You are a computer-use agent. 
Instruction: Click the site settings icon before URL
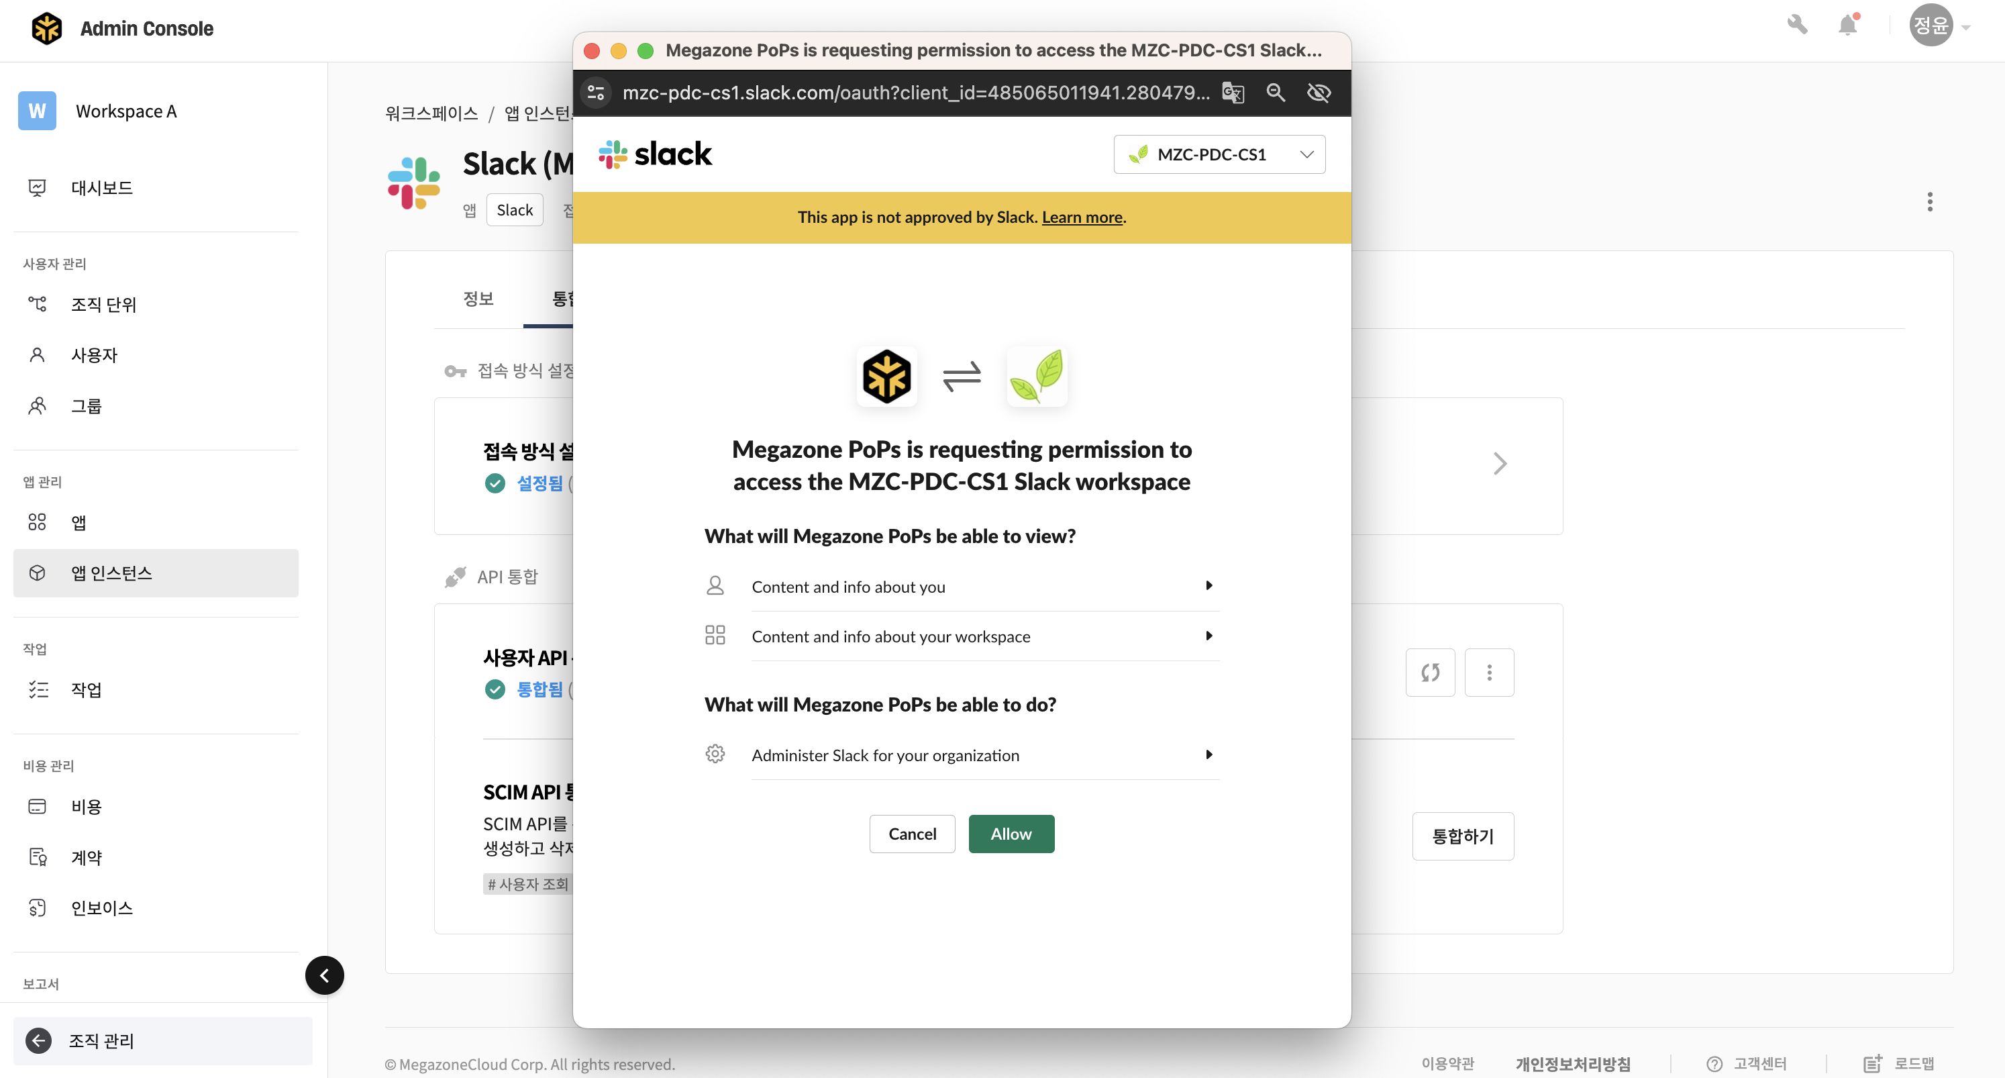[597, 93]
